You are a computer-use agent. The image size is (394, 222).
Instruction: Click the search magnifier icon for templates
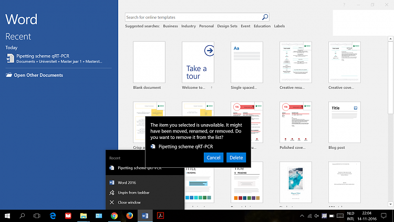pyautogui.click(x=265, y=17)
